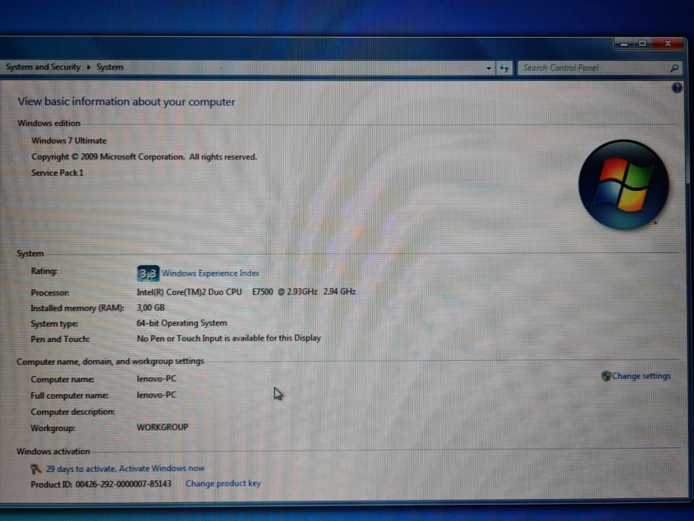Click the Microsoft copyright notice text
This screenshot has height=521, width=694.
pos(143,157)
